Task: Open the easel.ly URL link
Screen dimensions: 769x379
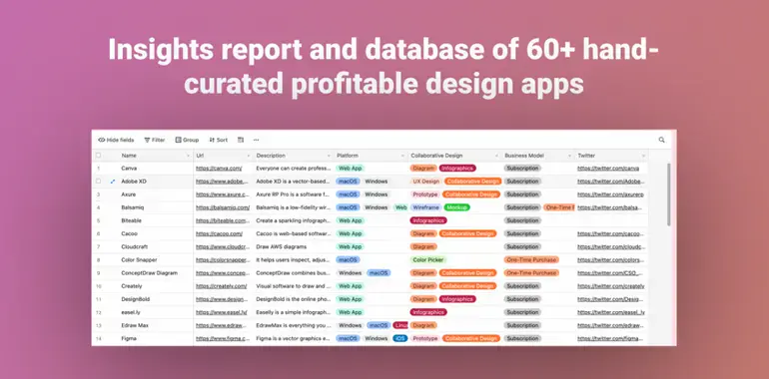Action: 221,312
